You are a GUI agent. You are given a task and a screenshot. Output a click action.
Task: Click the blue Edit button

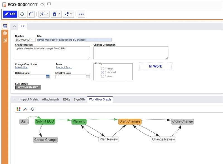[10, 14]
